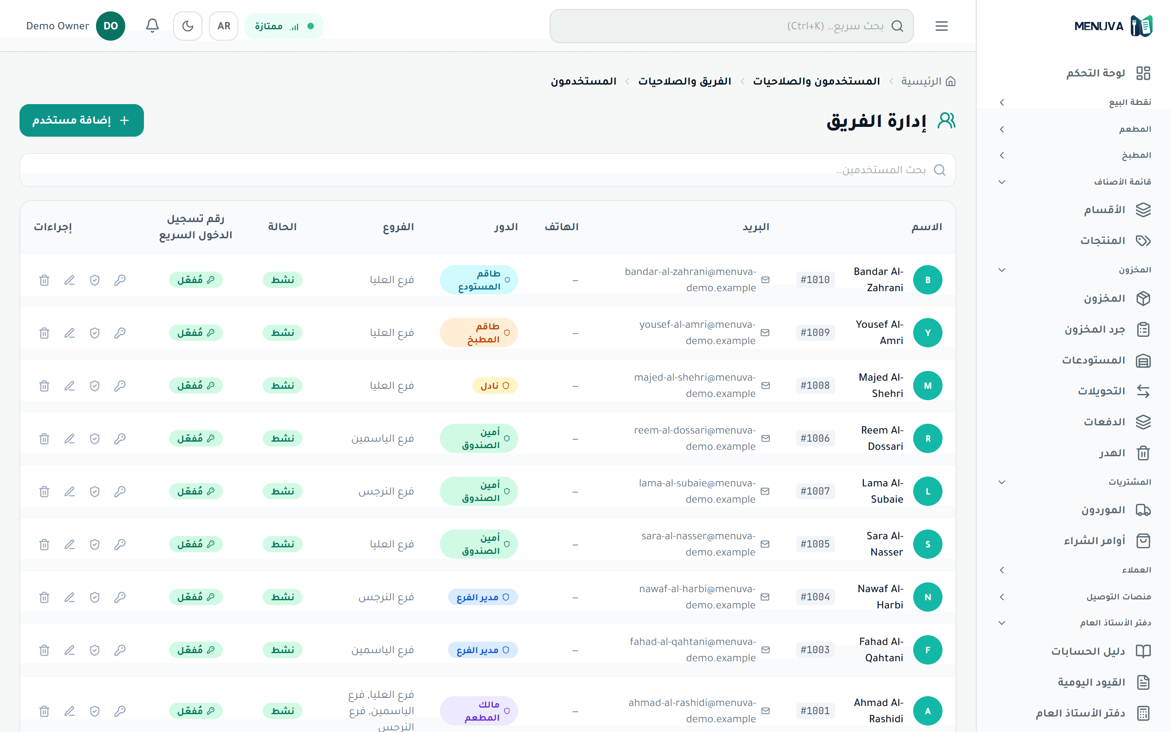Switch language with the AR button
The width and height of the screenshot is (1171, 732).
click(224, 26)
